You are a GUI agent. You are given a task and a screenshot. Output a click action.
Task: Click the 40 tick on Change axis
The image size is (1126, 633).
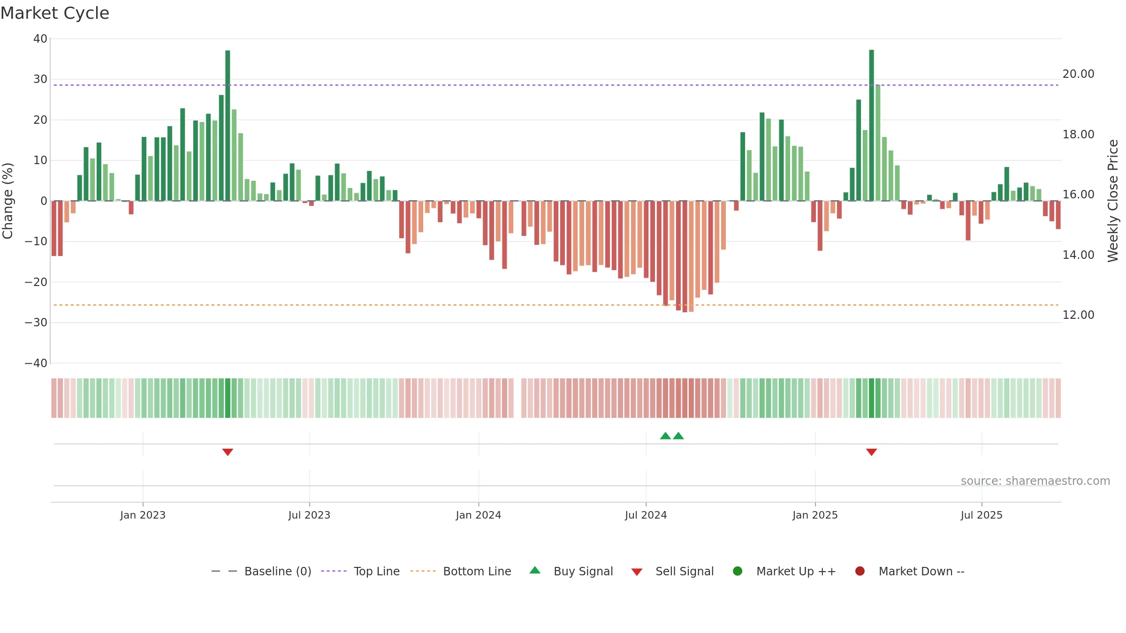[x=40, y=39]
